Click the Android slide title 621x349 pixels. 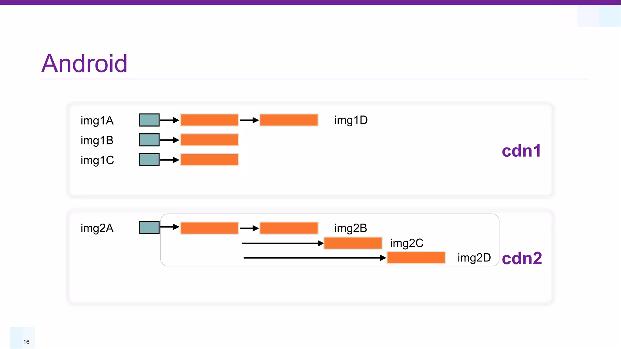pyautogui.click(x=84, y=63)
